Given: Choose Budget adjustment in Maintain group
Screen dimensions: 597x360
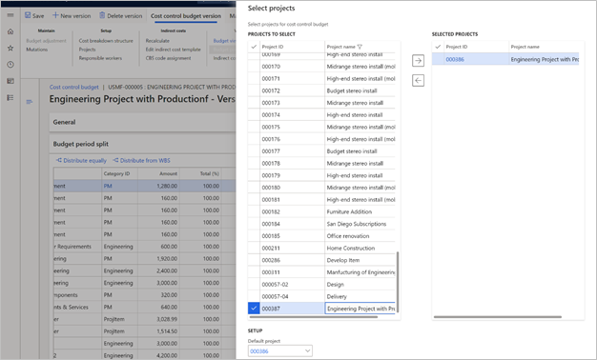Looking at the screenshot, I should click(x=46, y=41).
